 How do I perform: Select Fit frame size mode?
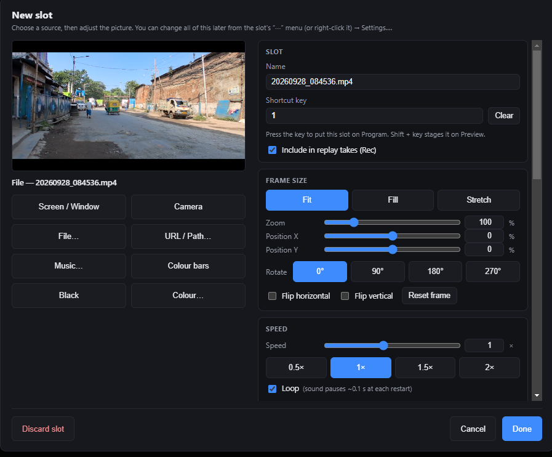(x=307, y=200)
